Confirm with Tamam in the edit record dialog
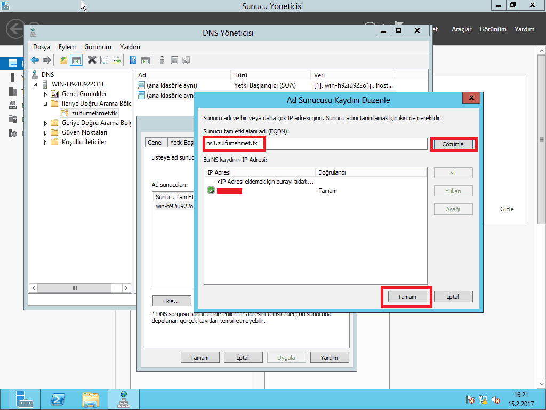 click(x=407, y=297)
